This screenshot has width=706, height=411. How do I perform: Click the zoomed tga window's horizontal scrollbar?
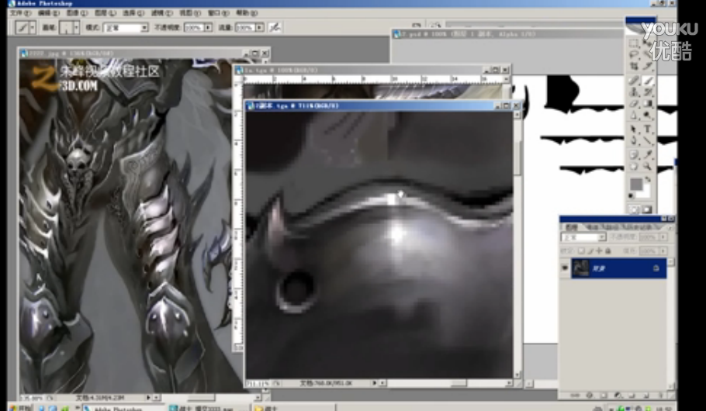click(447, 383)
